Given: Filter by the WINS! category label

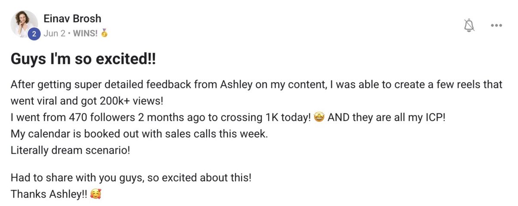Looking at the screenshot, I should click(x=84, y=34).
